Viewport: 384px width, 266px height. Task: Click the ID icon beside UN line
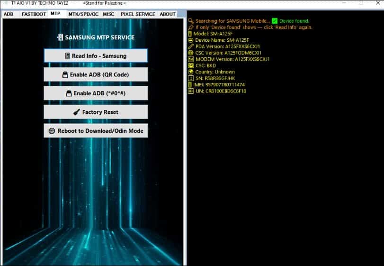[191, 91]
